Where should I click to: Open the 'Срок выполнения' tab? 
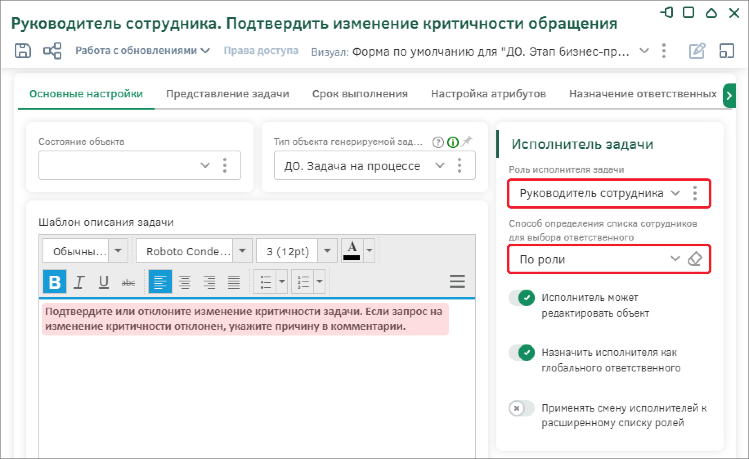coord(360,94)
